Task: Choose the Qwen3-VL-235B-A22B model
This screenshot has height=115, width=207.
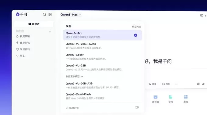Action: coord(102,46)
